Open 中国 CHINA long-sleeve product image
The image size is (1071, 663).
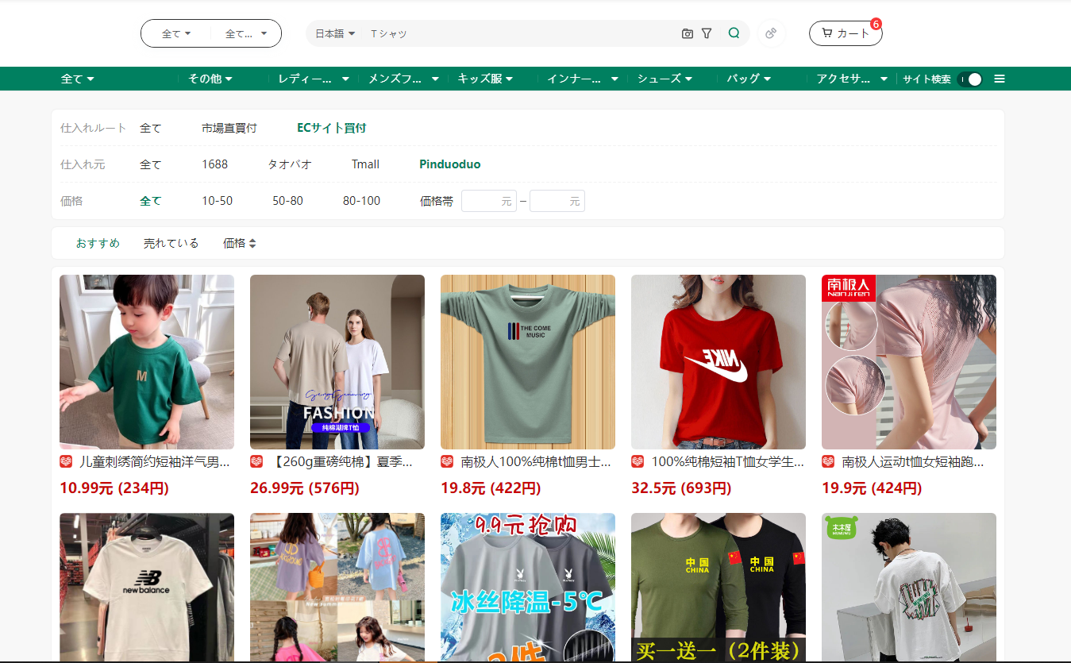pyautogui.click(x=718, y=588)
